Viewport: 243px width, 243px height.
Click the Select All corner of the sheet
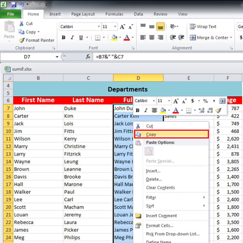8,78
